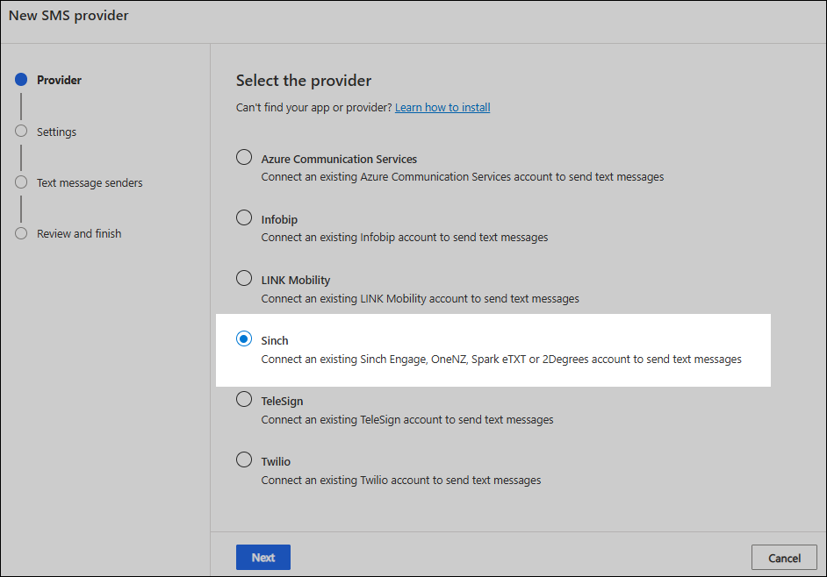Open the Text message senders step

coord(90,183)
